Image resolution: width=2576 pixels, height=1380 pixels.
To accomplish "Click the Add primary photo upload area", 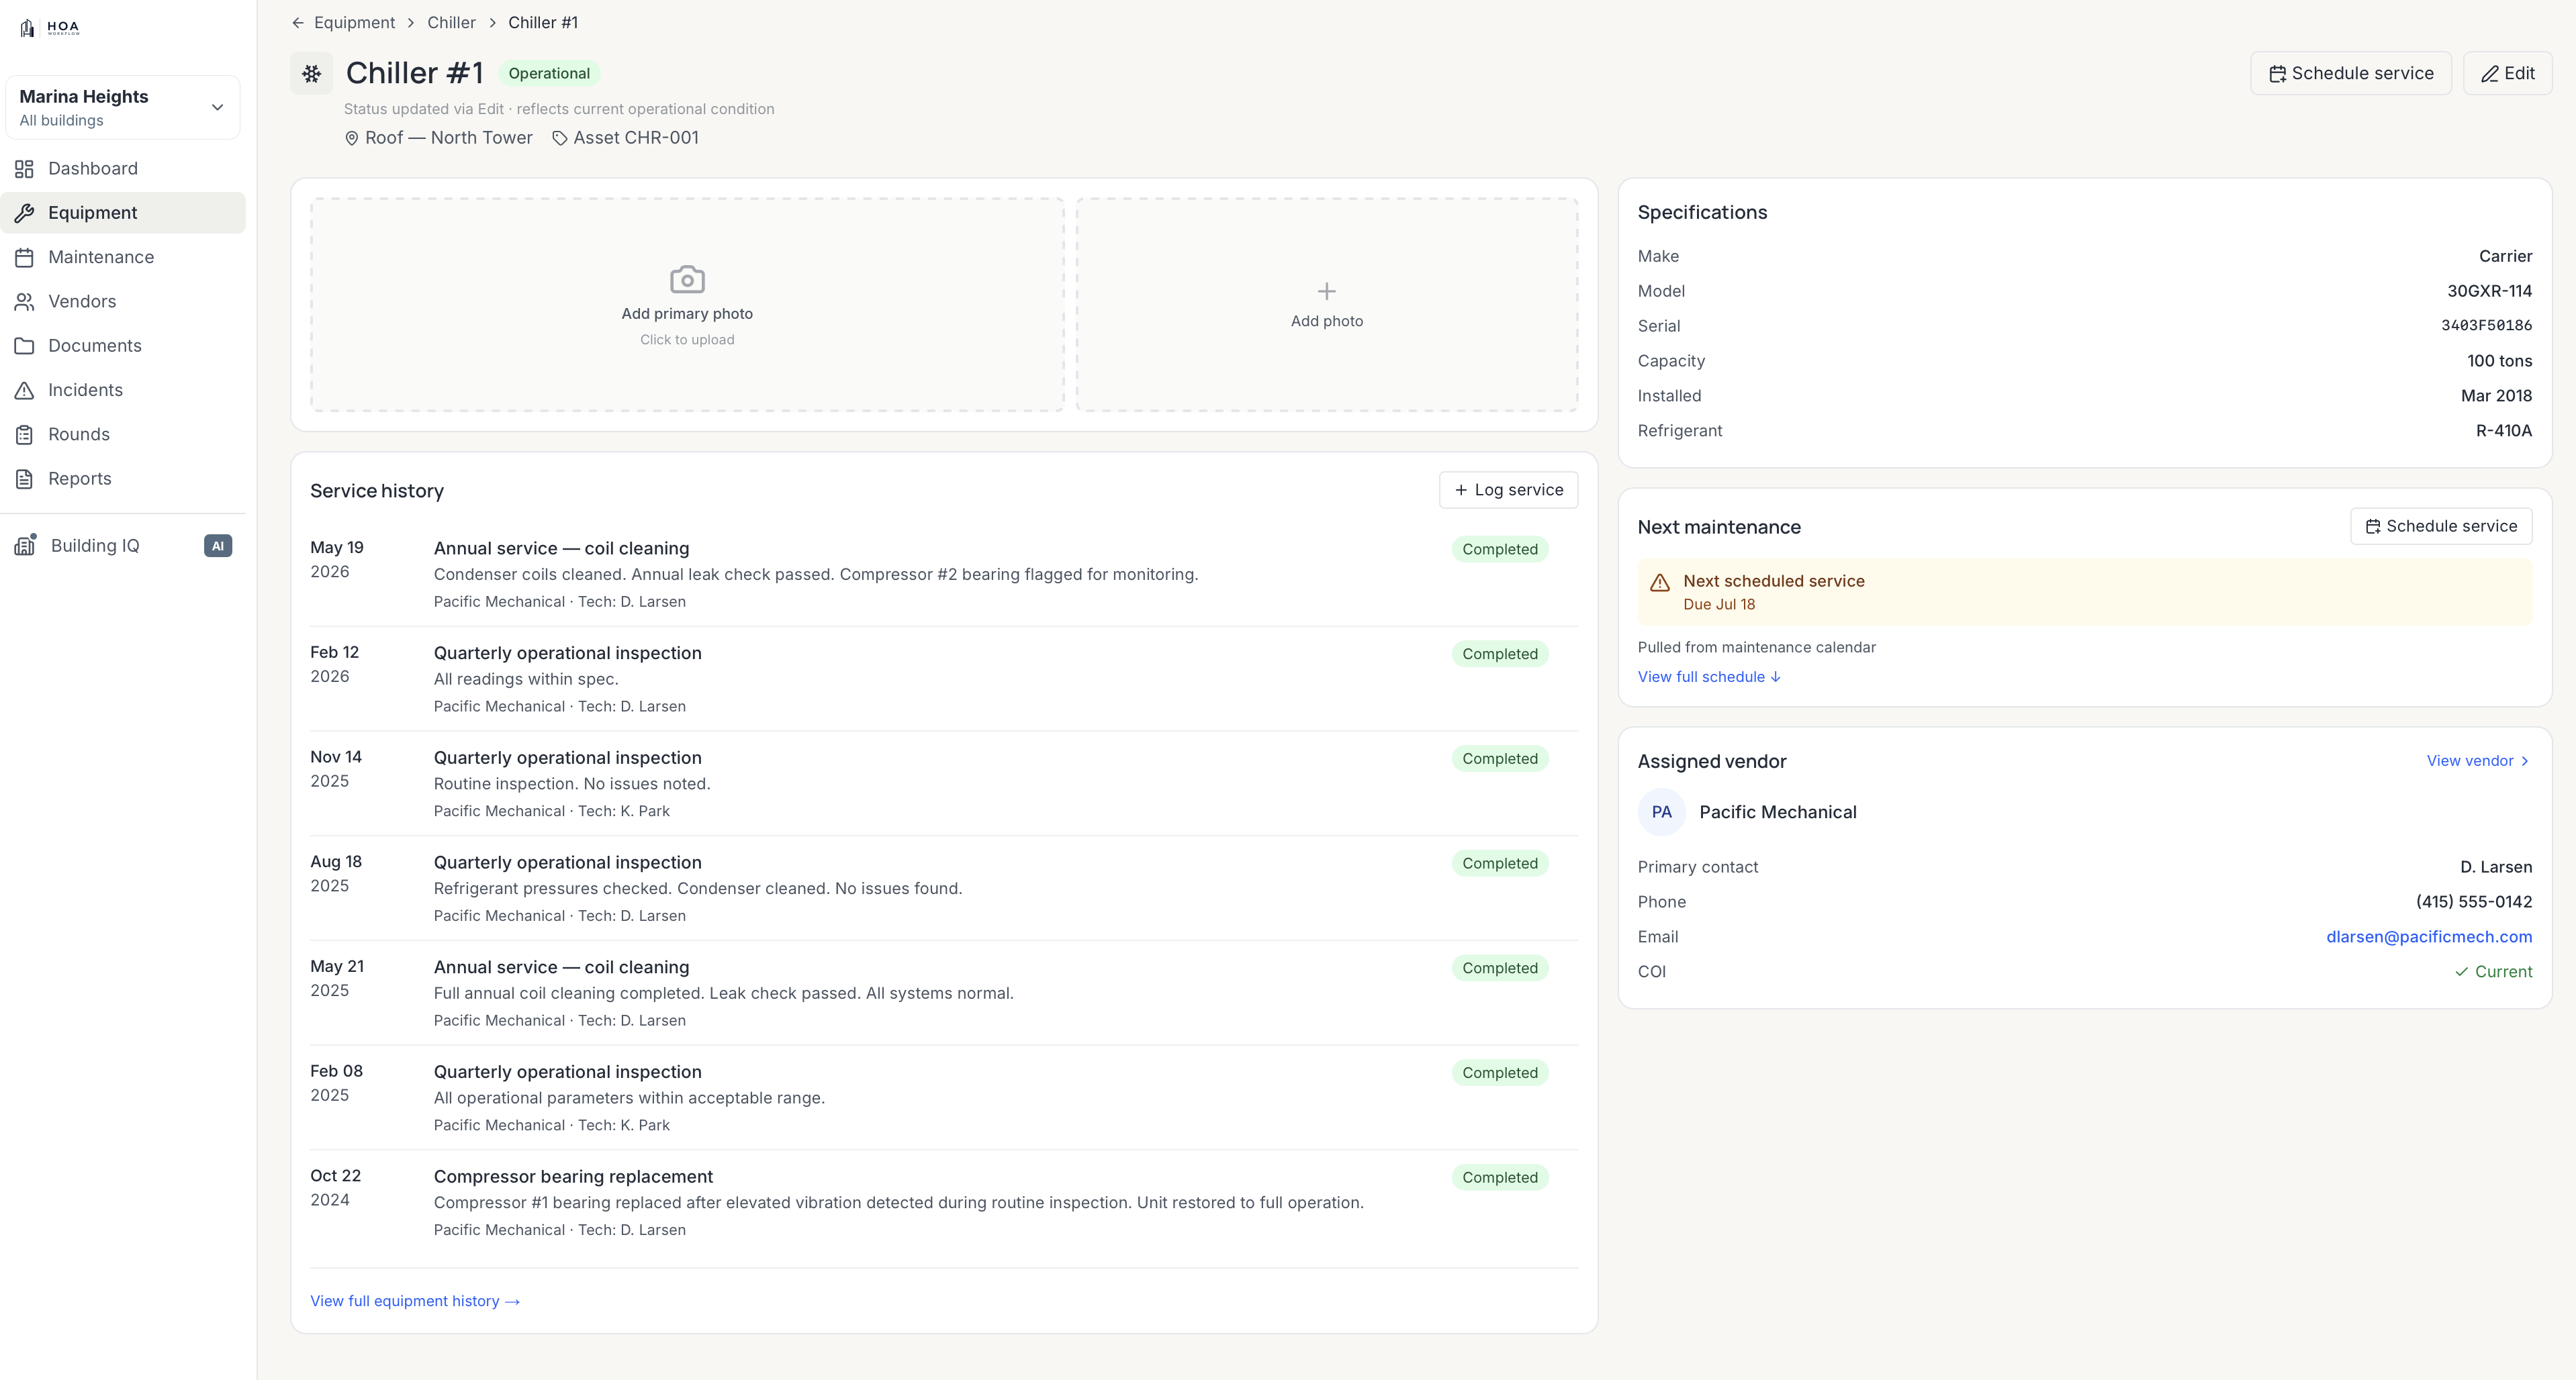I will pos(687,304).
